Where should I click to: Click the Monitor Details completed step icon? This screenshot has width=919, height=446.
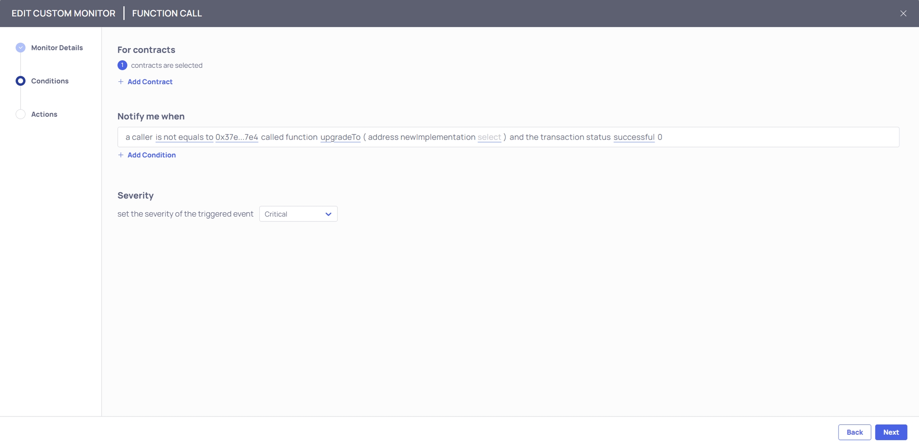click(20, 48)
